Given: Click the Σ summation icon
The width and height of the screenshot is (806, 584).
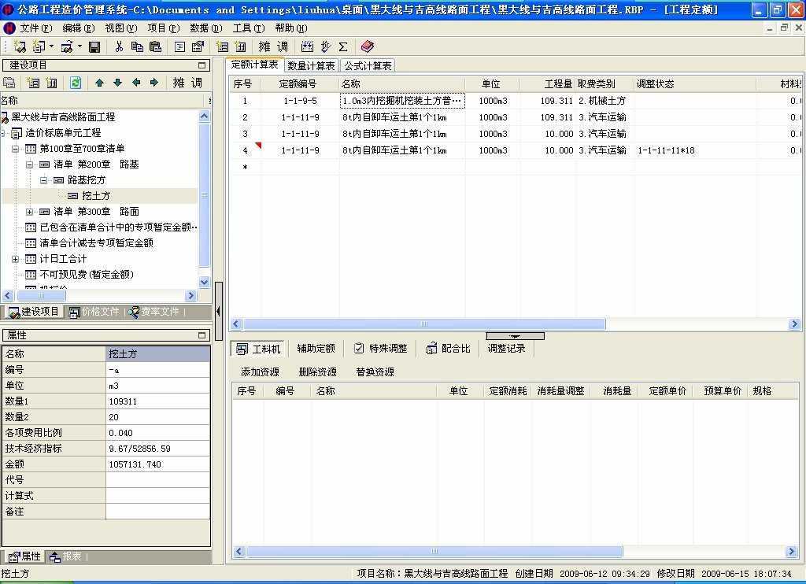Looking at the screenshot, I should 343,46.
